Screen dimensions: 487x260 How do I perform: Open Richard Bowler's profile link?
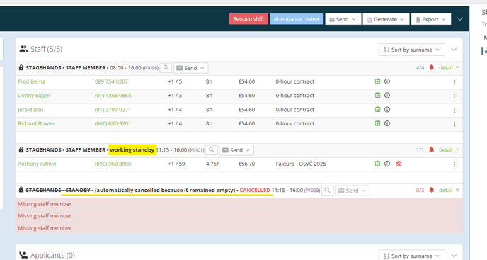[36, 123]
